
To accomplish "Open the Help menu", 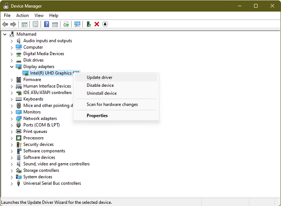I will click(x=54, y=15).
